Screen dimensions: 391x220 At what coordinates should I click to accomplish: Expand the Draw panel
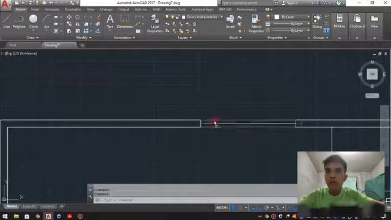pyautogui.click(x=32, y=38)
